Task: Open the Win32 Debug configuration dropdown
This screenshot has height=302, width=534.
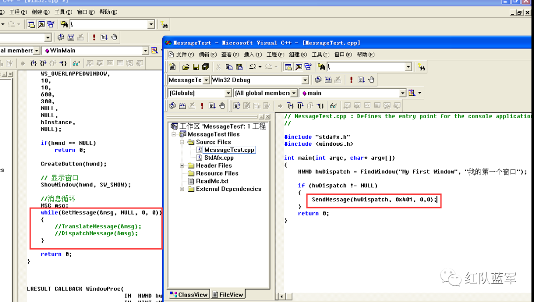Action: (x=305, y=80)
